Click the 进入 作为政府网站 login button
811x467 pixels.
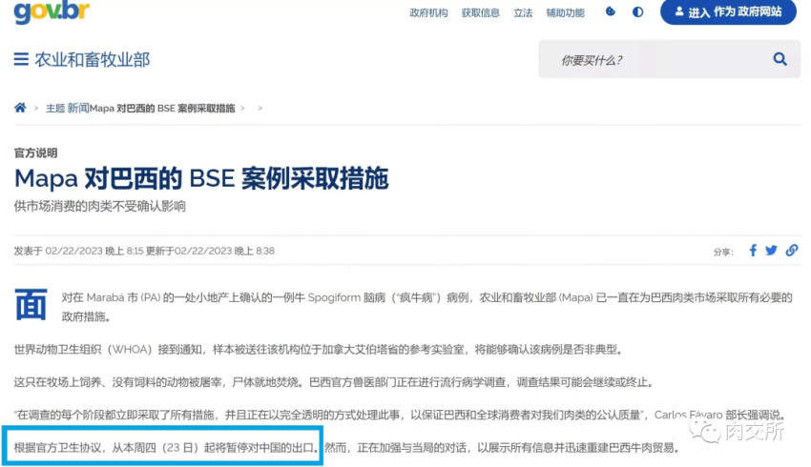(x=728, y=11)
